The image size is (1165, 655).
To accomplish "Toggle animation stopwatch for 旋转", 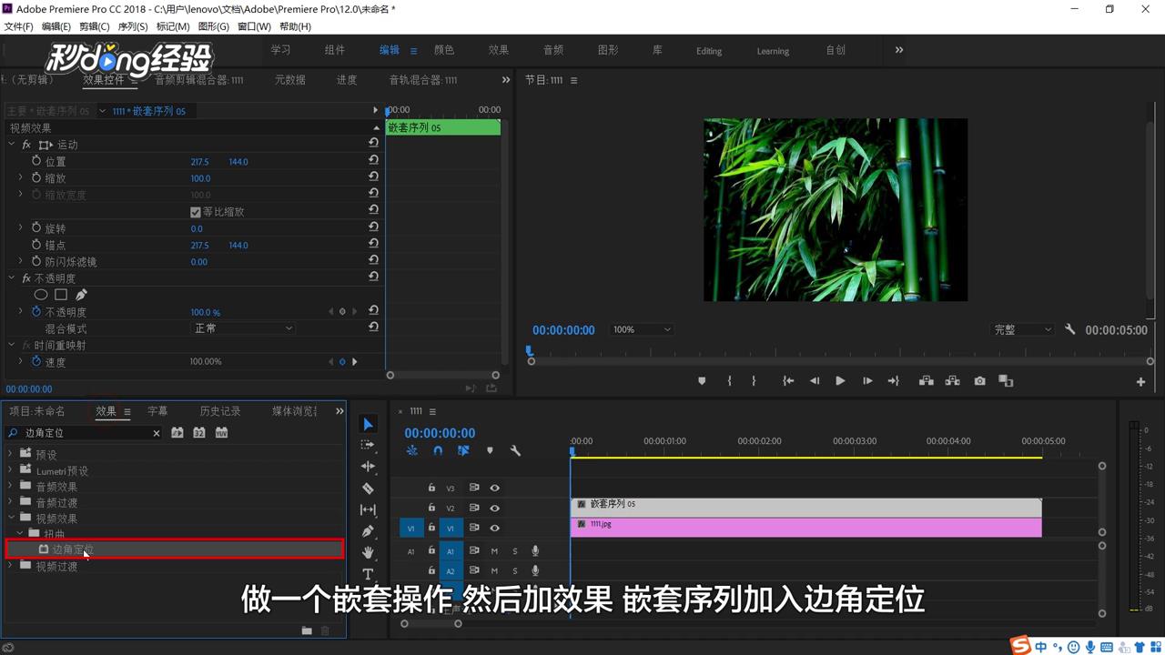I will 36,228.
